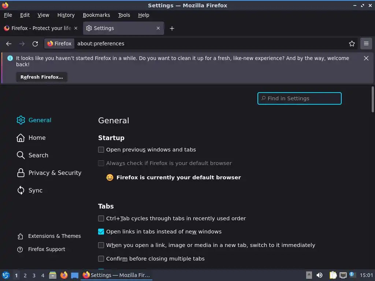Open the Help menu
This screenshot has width=375, height=281.
tap(144, 15)
